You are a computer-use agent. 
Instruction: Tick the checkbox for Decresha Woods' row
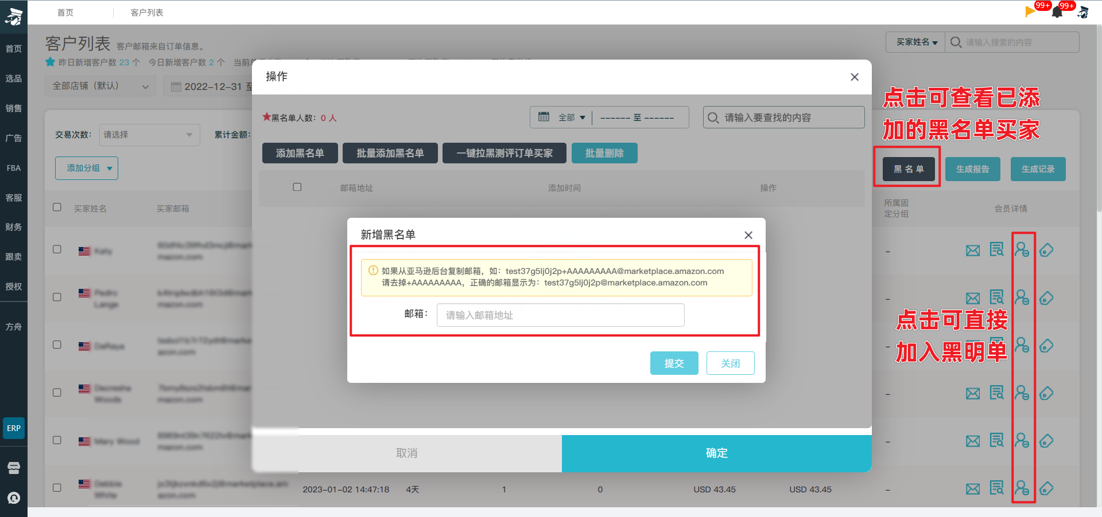pos(57,393)
